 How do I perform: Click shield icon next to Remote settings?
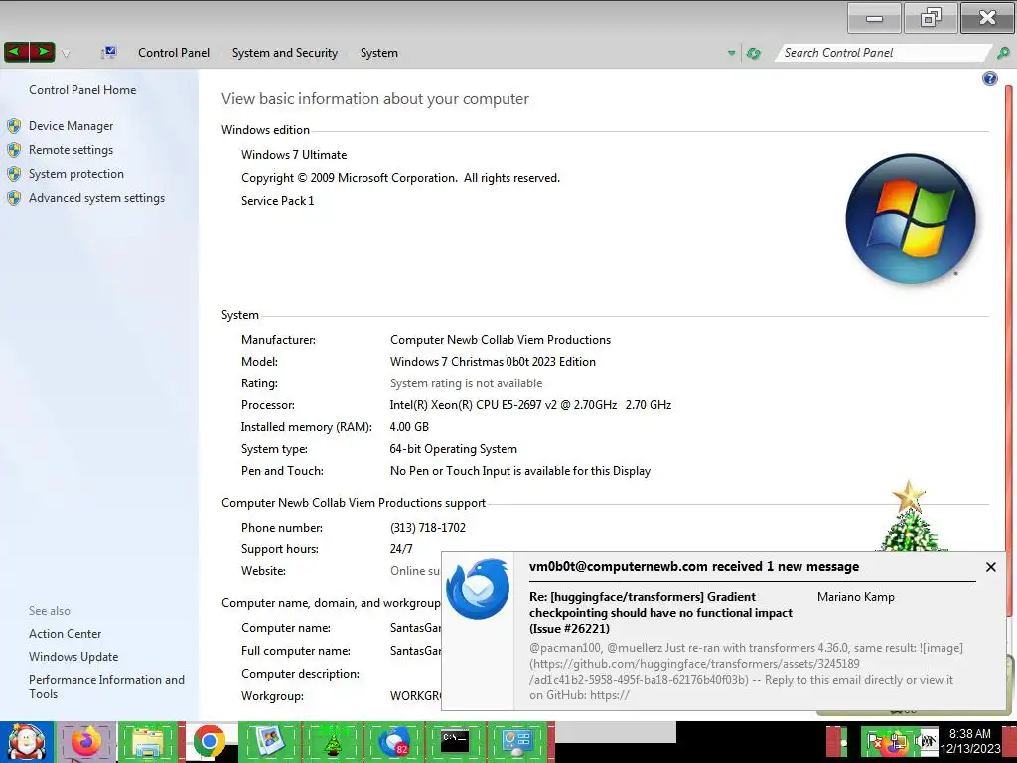tap(14, 150)
